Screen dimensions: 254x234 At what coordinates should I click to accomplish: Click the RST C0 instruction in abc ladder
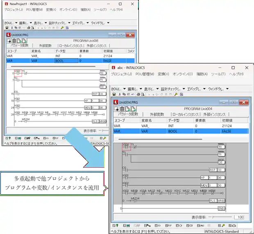[x=217, y=170]
